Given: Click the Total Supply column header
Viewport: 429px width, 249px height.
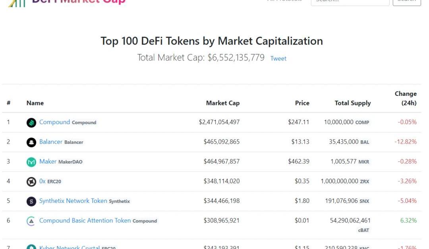Looking at the screenshot, I should [x=352, y=103].
